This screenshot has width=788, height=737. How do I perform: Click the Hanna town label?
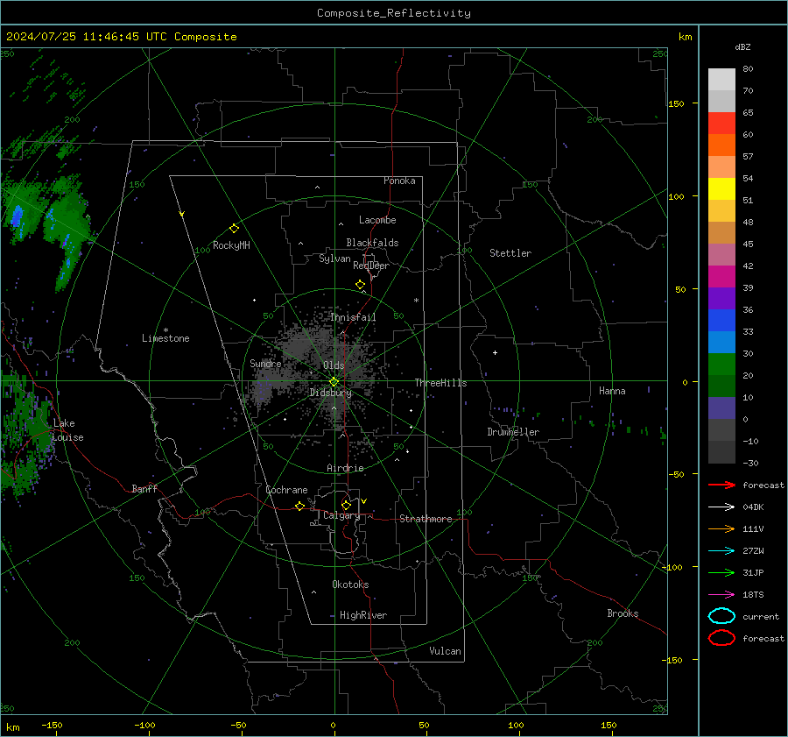point(612,391)
